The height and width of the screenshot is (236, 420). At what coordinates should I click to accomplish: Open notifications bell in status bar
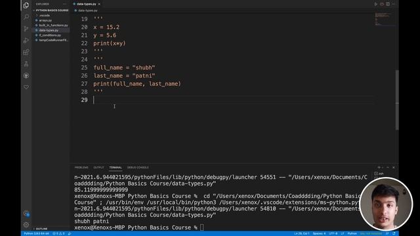(x=394, y=233)
